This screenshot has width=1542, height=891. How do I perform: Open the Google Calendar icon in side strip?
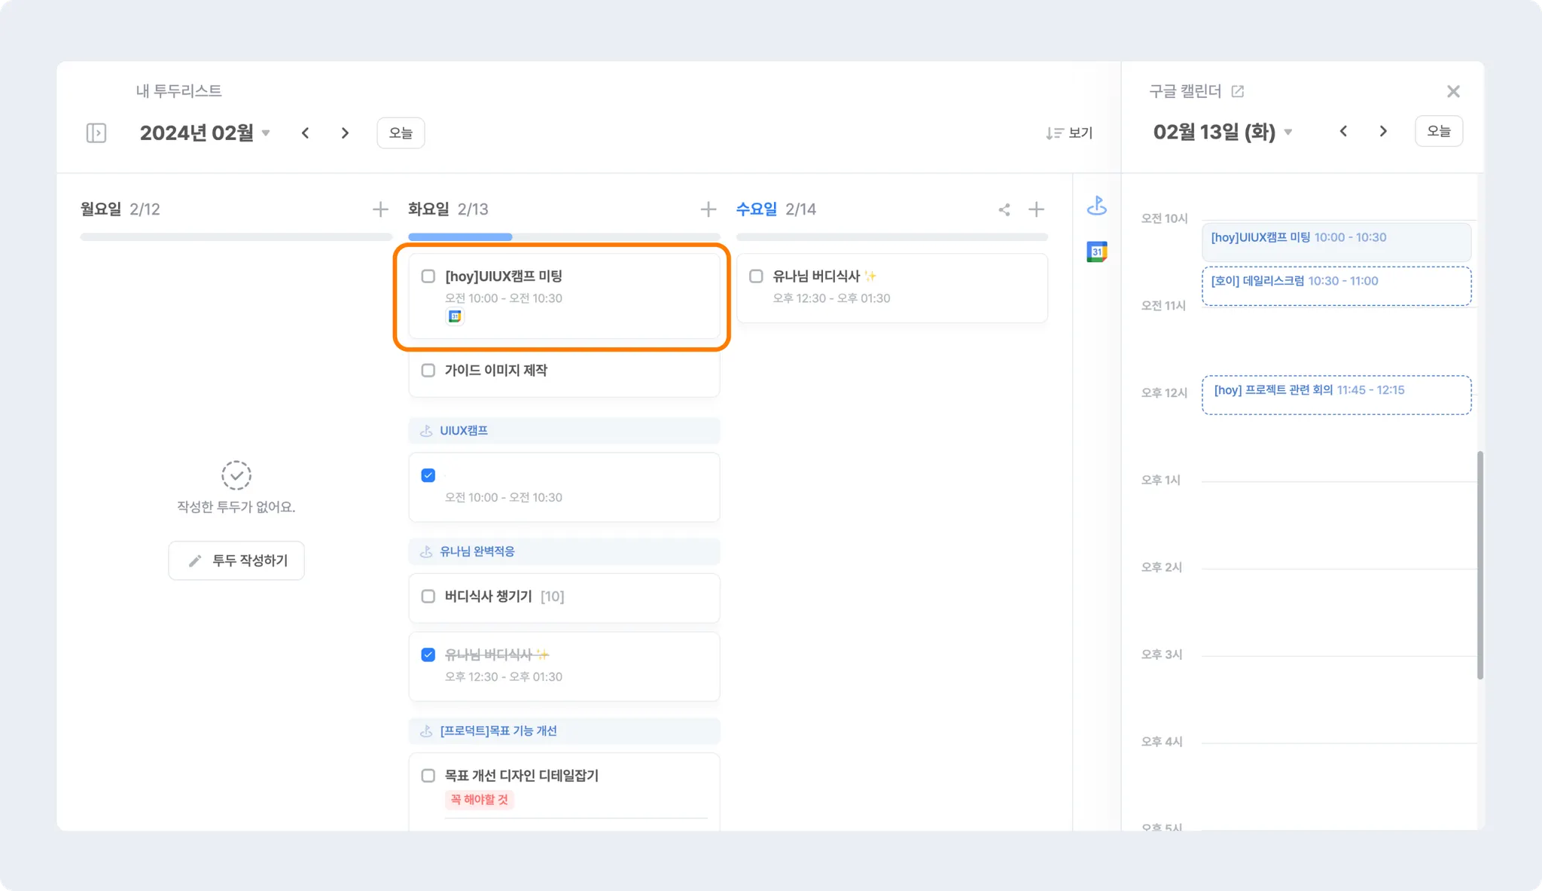[1096, 252]
